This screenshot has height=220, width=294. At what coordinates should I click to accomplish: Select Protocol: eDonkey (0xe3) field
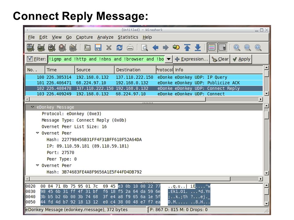(x=71, y=114)
